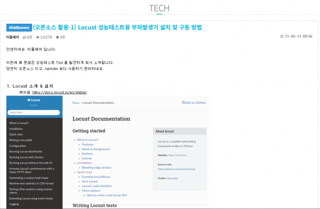
Task: Open What is Locust? in sidebar
Action: tap(19, 123)
